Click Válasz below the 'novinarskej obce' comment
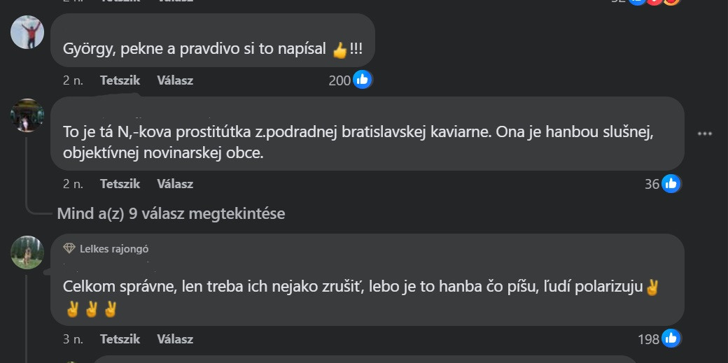728x363 pixels. click(175, 184)
